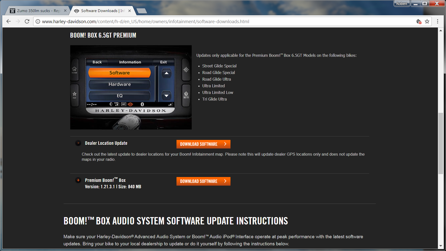Collapse the Dealer Location Update section
The height and width of the screenshot is (251, 446).
click(x=78, y=143)
